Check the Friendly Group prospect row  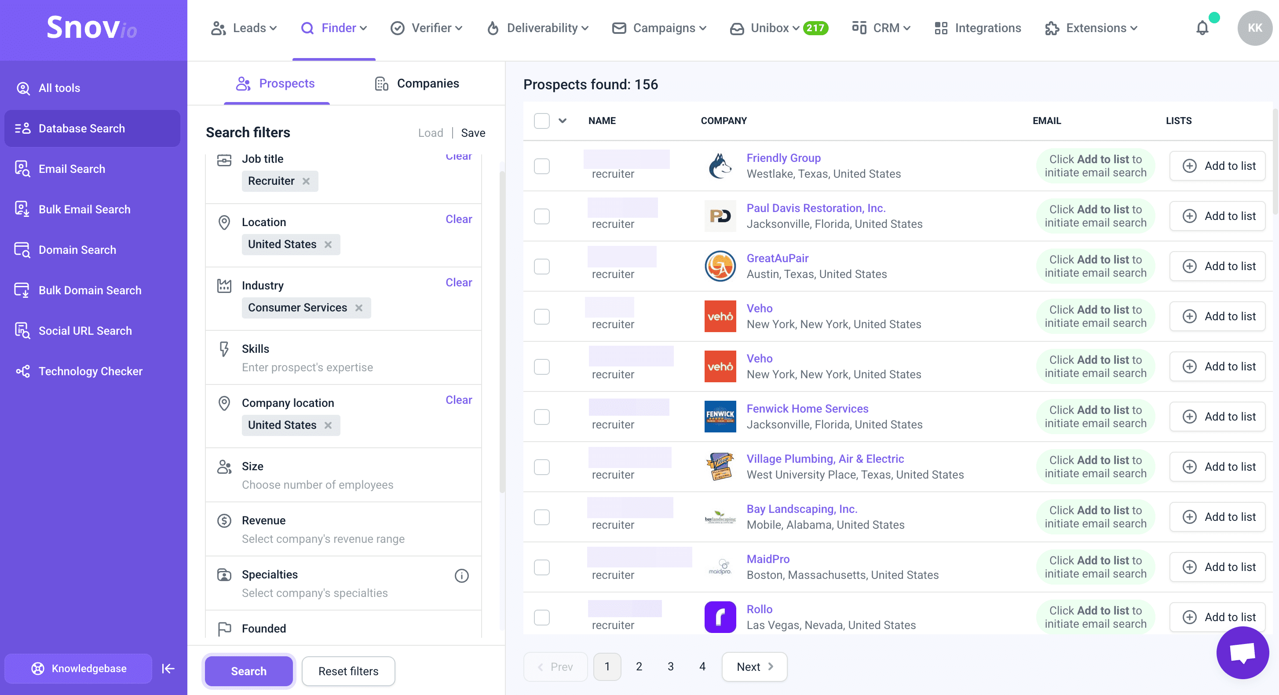(x=542, y=166)
